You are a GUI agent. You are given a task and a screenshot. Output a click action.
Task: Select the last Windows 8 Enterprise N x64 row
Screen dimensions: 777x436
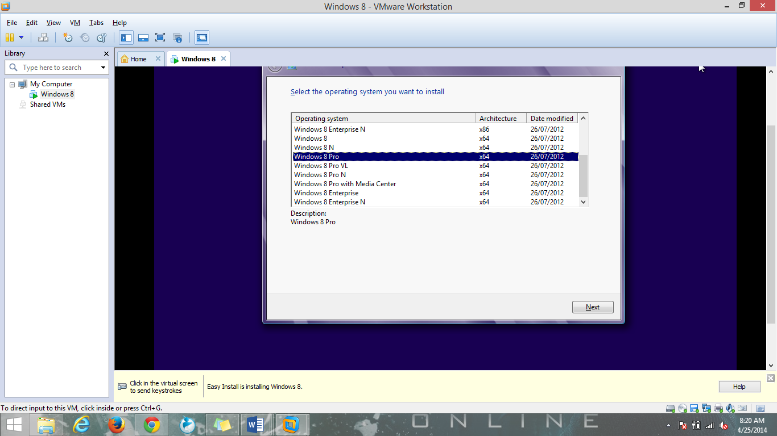(435, 202)
